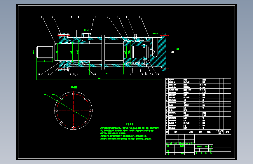
Task: Select the view direction arrow beside the cylinder end
Action: [176, 52]
